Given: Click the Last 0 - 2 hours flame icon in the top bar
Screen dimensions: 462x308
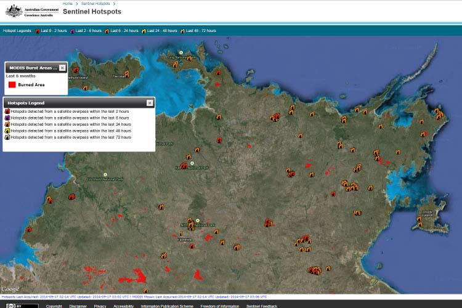Looking at the screenshot, I should pyautogui.click(x=38, y=31).
